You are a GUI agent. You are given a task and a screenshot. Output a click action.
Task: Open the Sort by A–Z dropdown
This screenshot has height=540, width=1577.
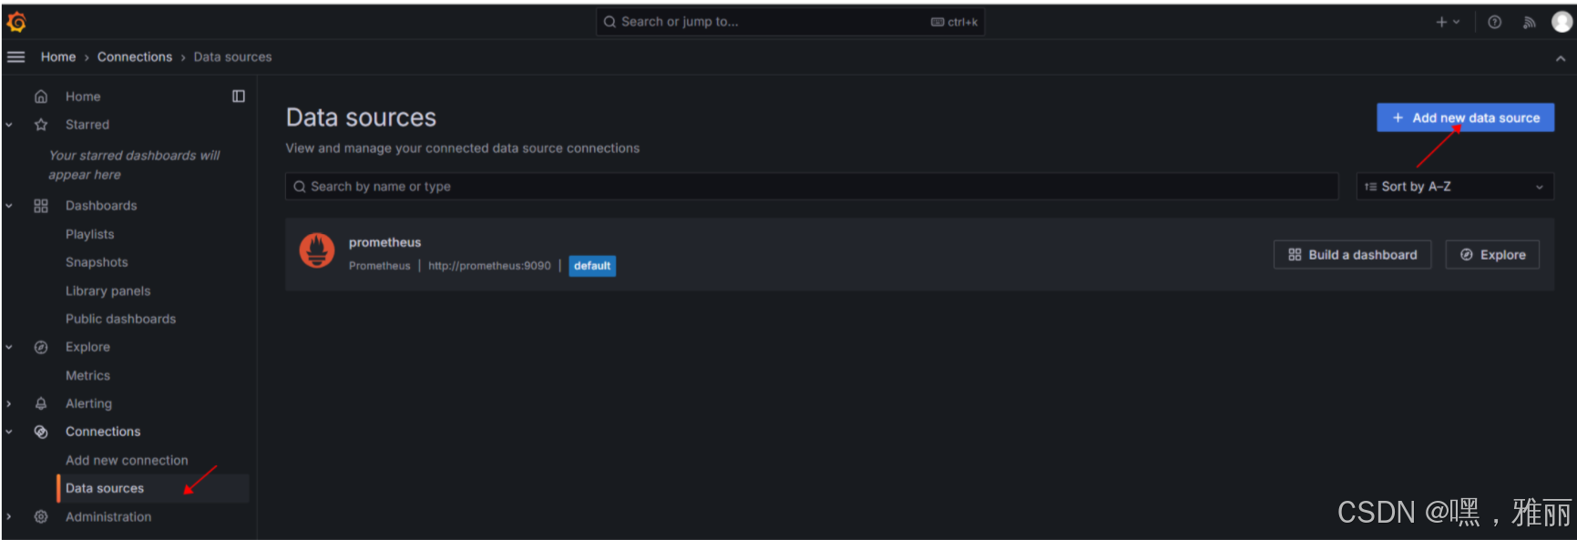[x=1455, y=187]
